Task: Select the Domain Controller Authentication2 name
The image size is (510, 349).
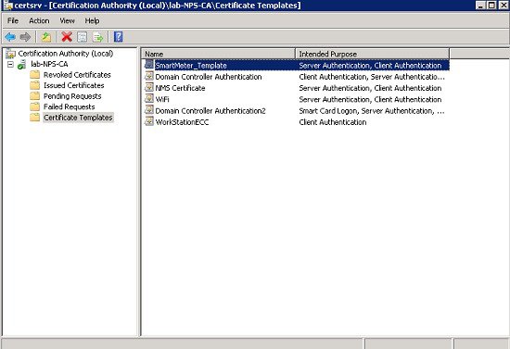Action: [210, 111]
